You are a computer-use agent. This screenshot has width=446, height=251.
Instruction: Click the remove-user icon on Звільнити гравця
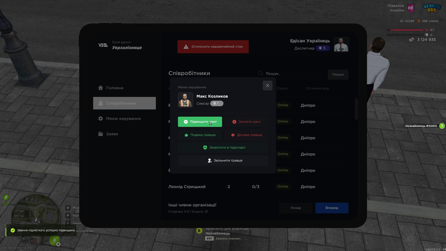[x=210, y=160]
